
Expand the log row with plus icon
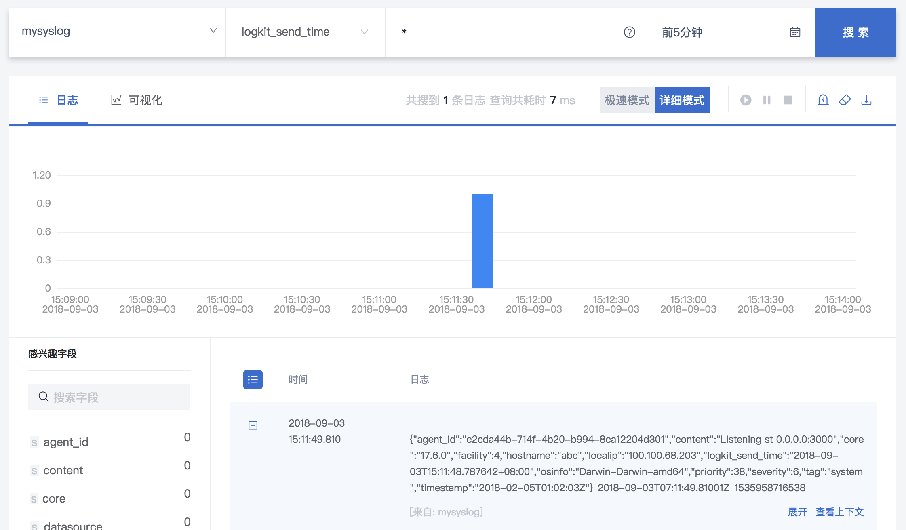click(x=253, y=425)
